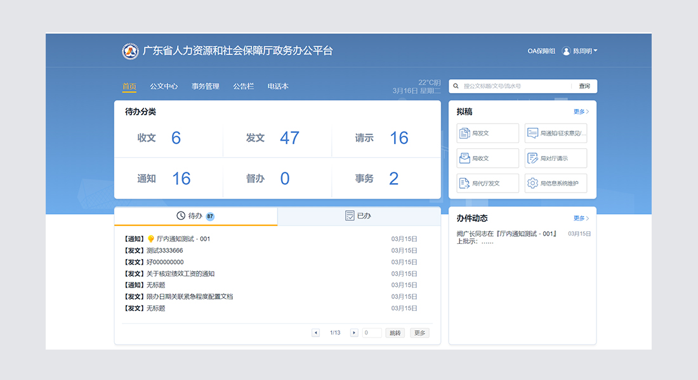Screen dimensions: 698x380
Task: Go to the 公告栏 menu item
Action: 243,86
